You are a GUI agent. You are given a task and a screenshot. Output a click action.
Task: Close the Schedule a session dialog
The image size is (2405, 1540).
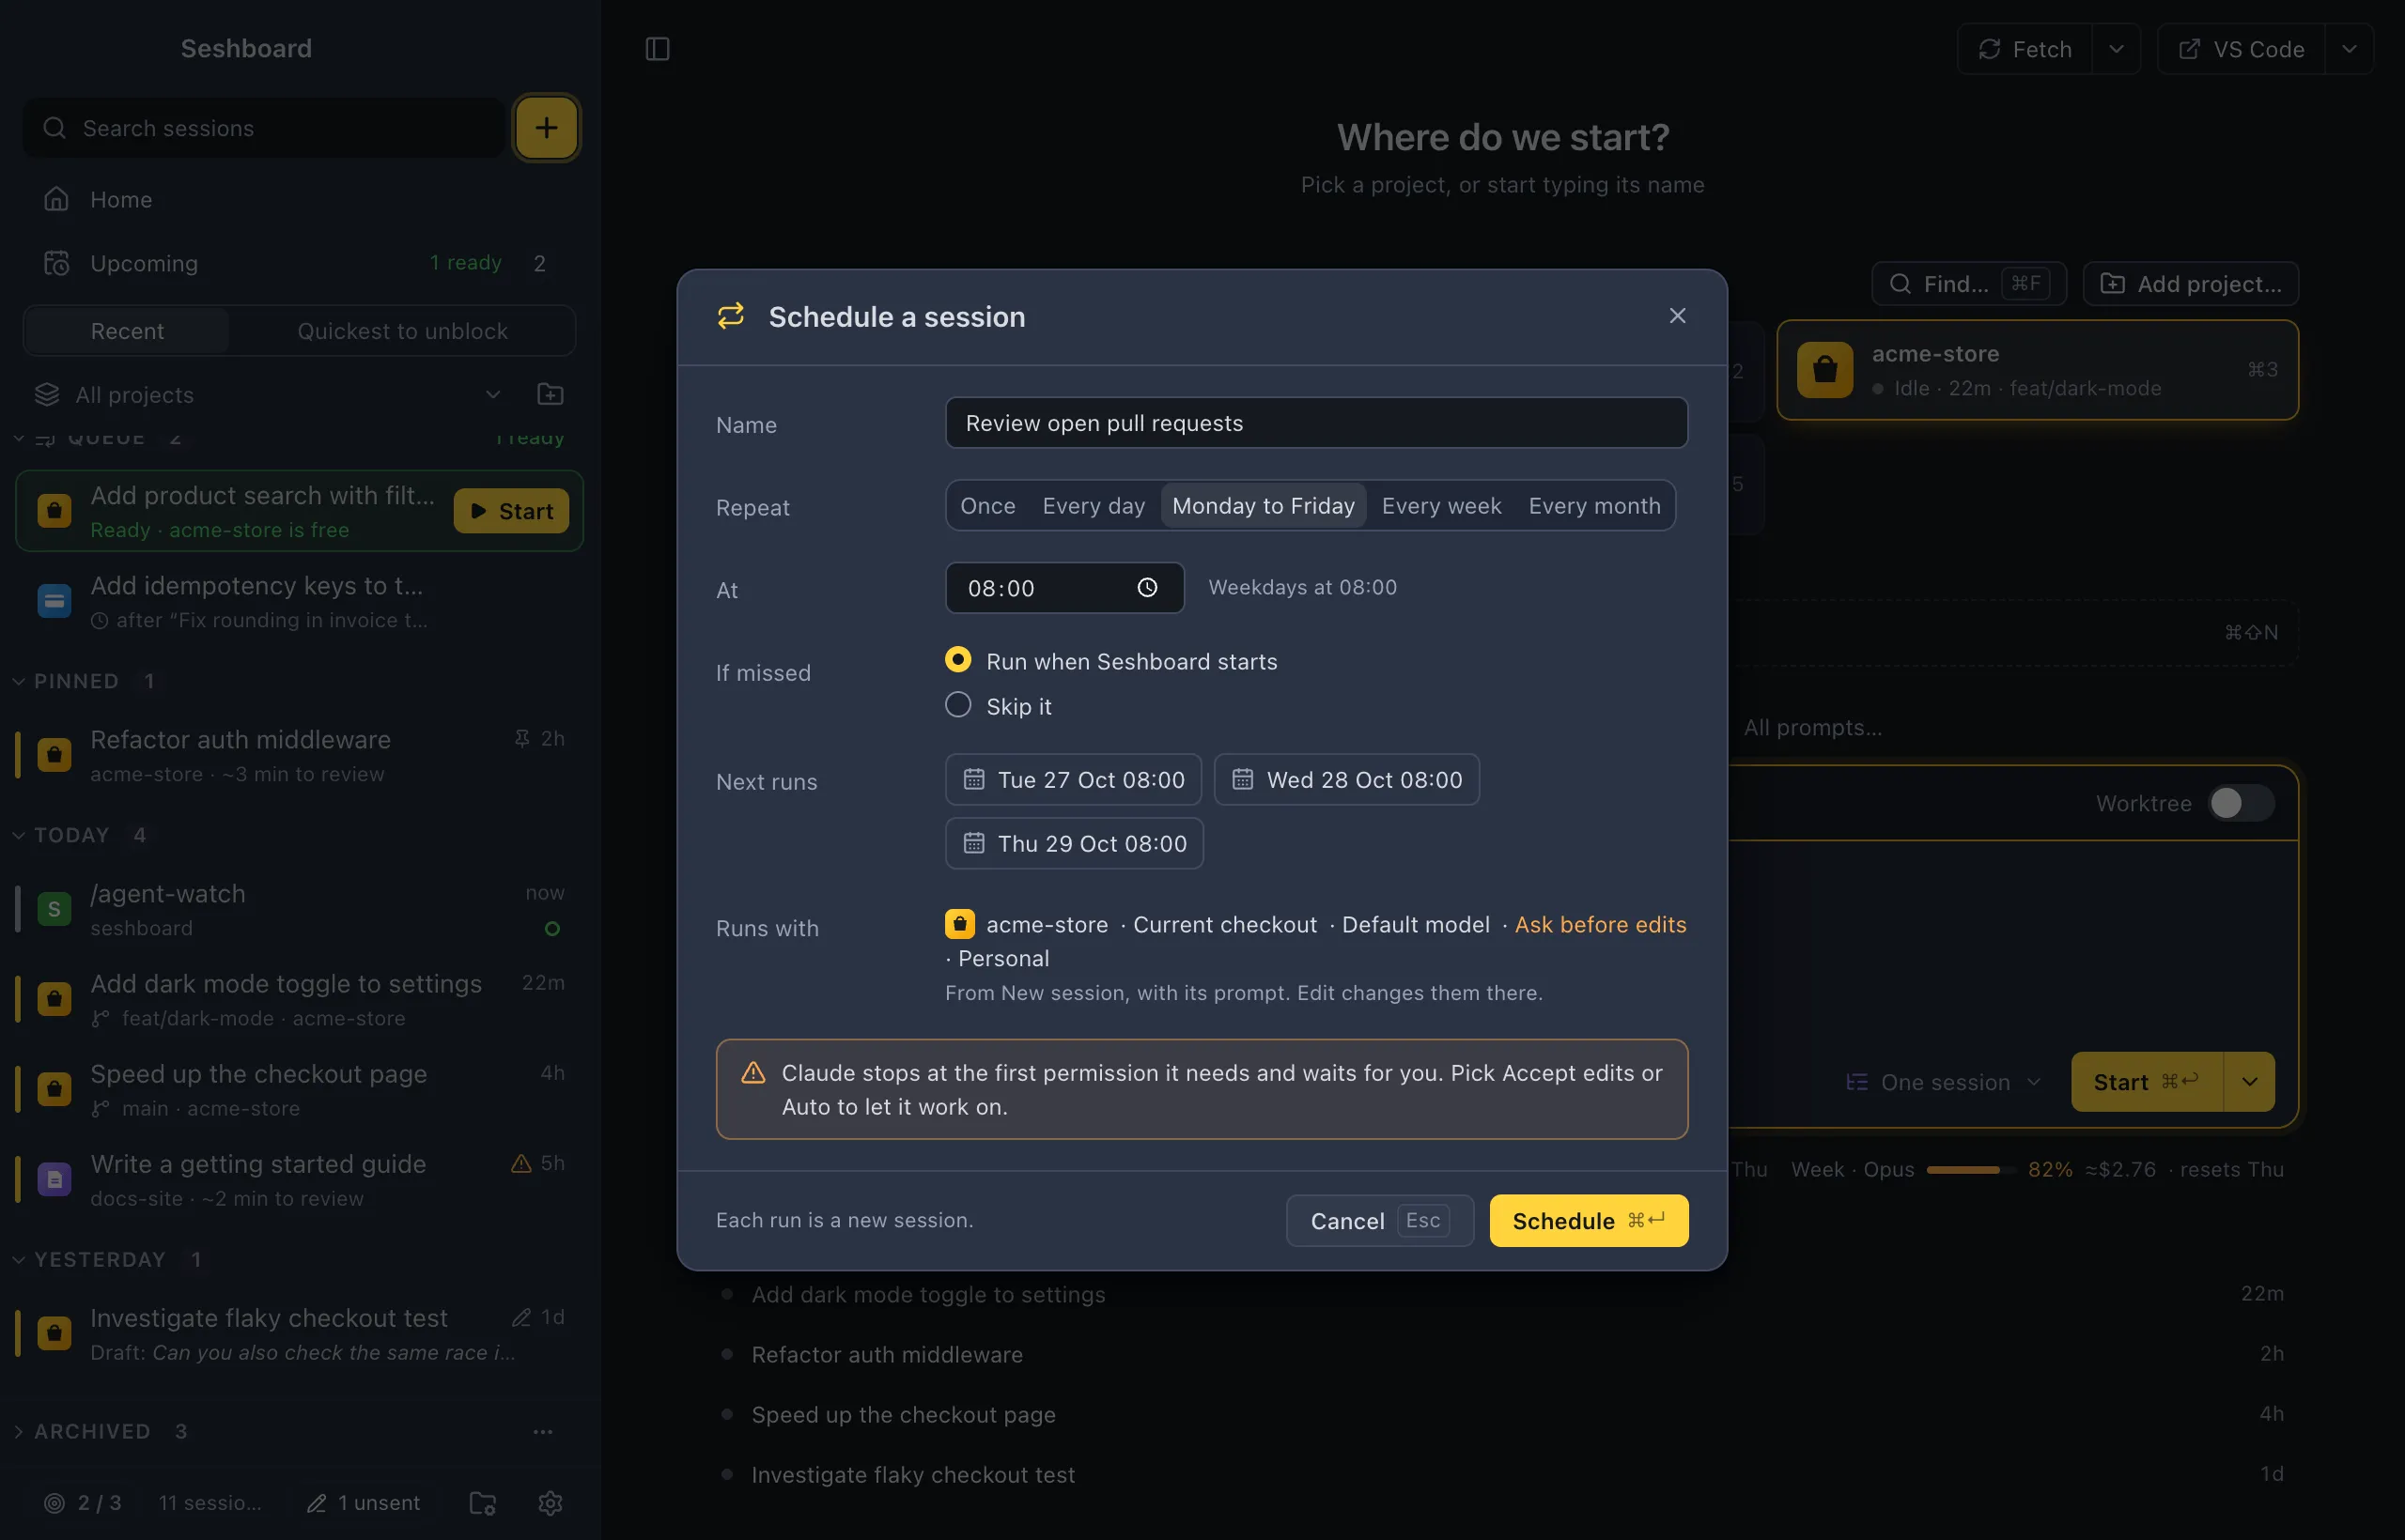(1677, 316)
